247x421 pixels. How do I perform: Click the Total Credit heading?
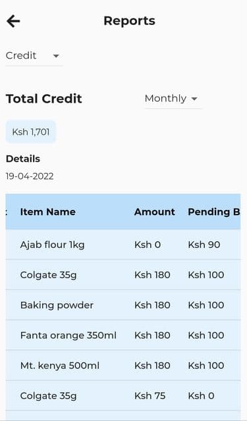tap(44, 99)
